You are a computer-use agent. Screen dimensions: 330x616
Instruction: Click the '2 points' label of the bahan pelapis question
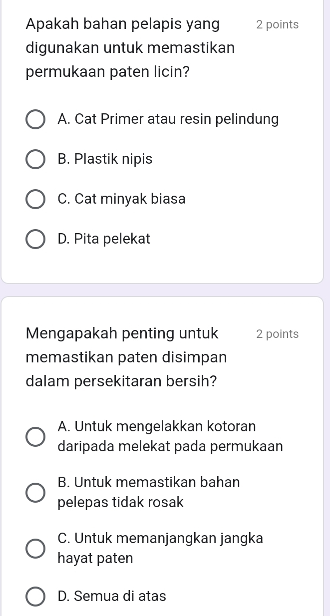click(x=277, y=24)
